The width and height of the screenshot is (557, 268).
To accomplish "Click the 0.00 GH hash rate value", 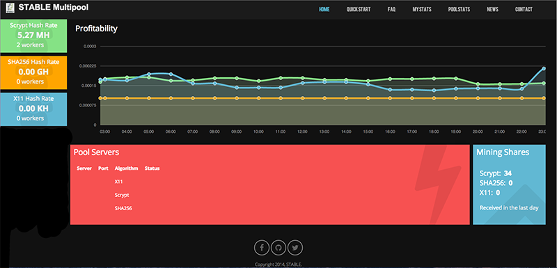I will (x=33, y=72).
